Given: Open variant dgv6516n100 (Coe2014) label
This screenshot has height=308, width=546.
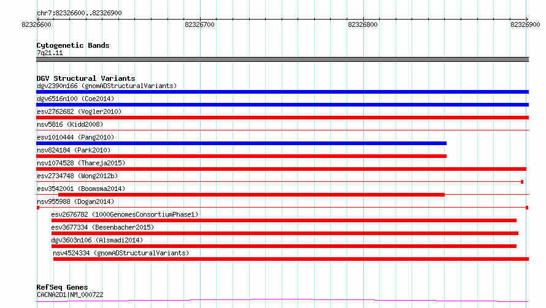Looking at the screenshot, I should pyautogui.click(x=75, y=99).
